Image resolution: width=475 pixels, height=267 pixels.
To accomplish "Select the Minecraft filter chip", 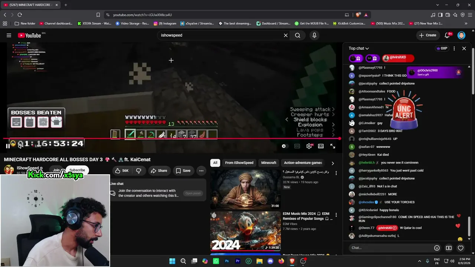I will [269, 163].
